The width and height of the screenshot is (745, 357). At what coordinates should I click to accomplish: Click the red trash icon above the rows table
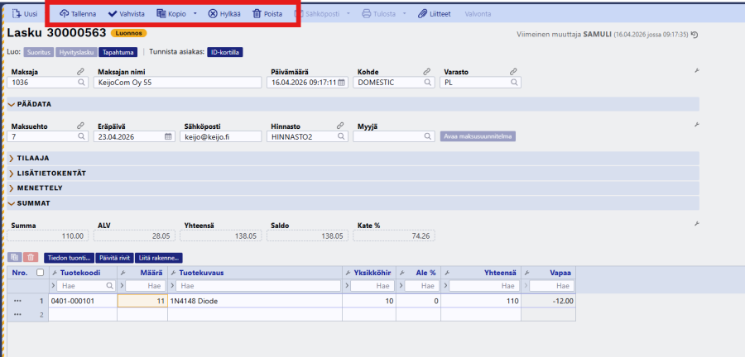[x=30, y=258]
